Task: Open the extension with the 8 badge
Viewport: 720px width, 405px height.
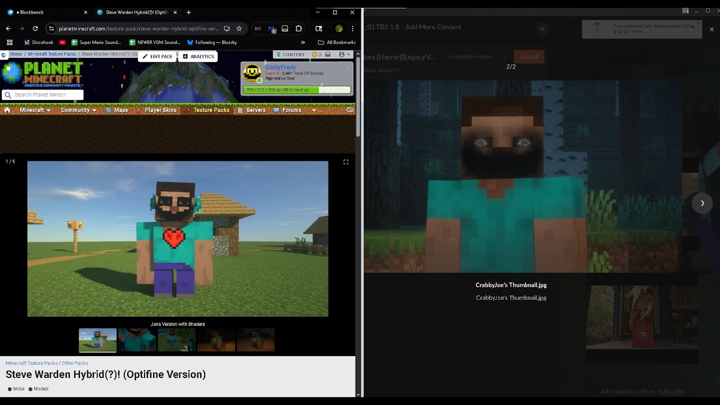Action: tap(272, 29)
